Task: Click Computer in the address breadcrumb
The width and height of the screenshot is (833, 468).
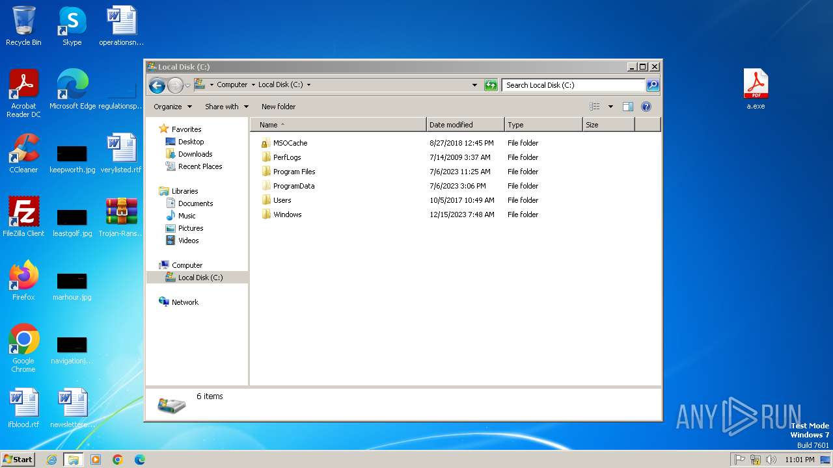Action: tap(232, 84)
